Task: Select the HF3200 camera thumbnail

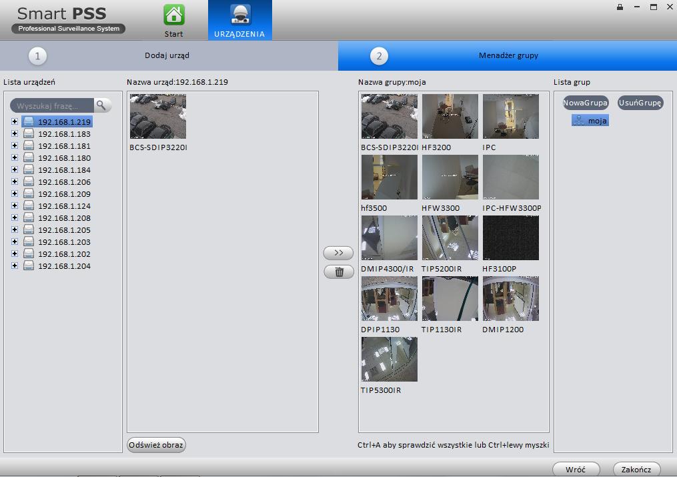Action: [450, 117]
